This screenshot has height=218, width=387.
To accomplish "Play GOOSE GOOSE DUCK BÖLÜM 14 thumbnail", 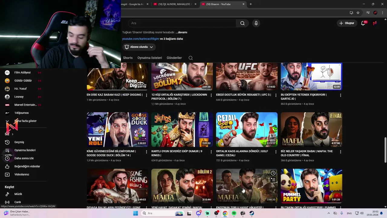I will [x=117, y=130].
